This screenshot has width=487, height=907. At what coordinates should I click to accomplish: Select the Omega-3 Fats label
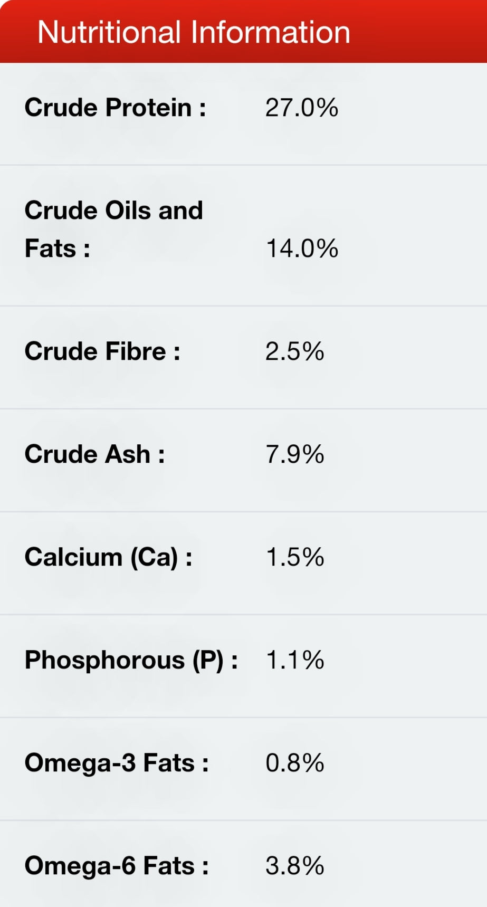pyautogui.click(x=117, y=763)
